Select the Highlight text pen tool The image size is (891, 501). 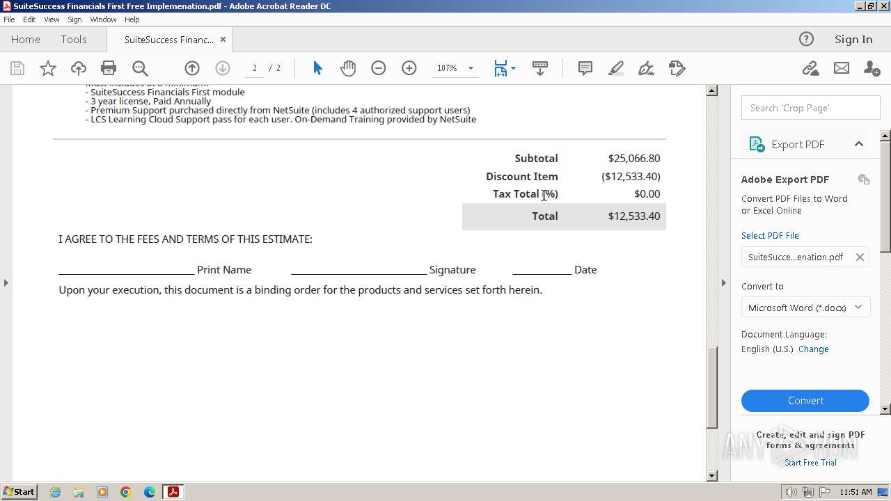point(616,68)
